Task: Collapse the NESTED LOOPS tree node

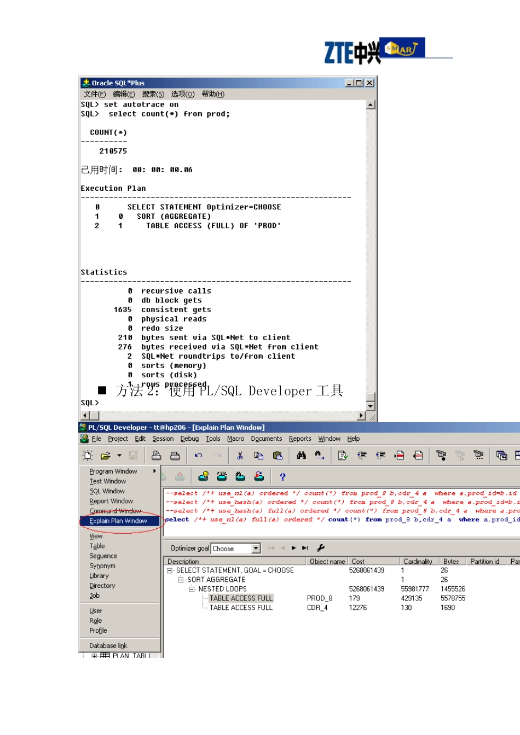Action: 192,589
